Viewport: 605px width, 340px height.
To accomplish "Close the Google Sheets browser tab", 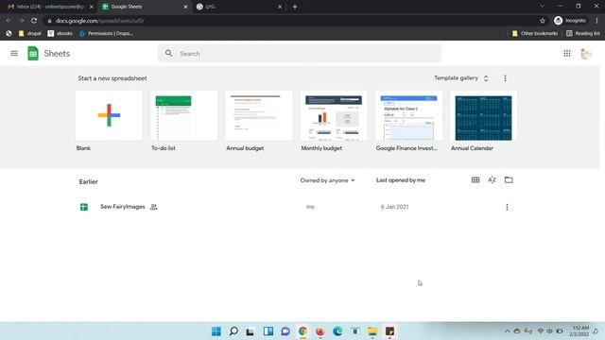I will 185,7.
